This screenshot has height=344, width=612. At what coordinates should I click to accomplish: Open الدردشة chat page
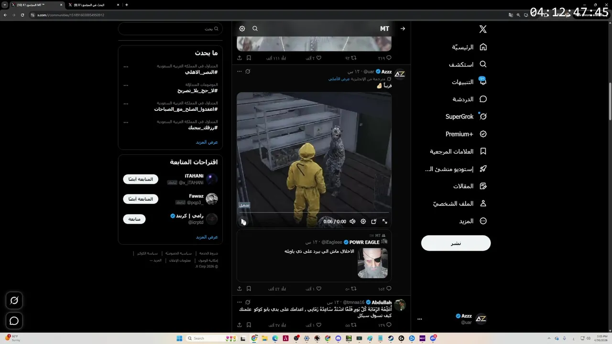tap(470, 99)
